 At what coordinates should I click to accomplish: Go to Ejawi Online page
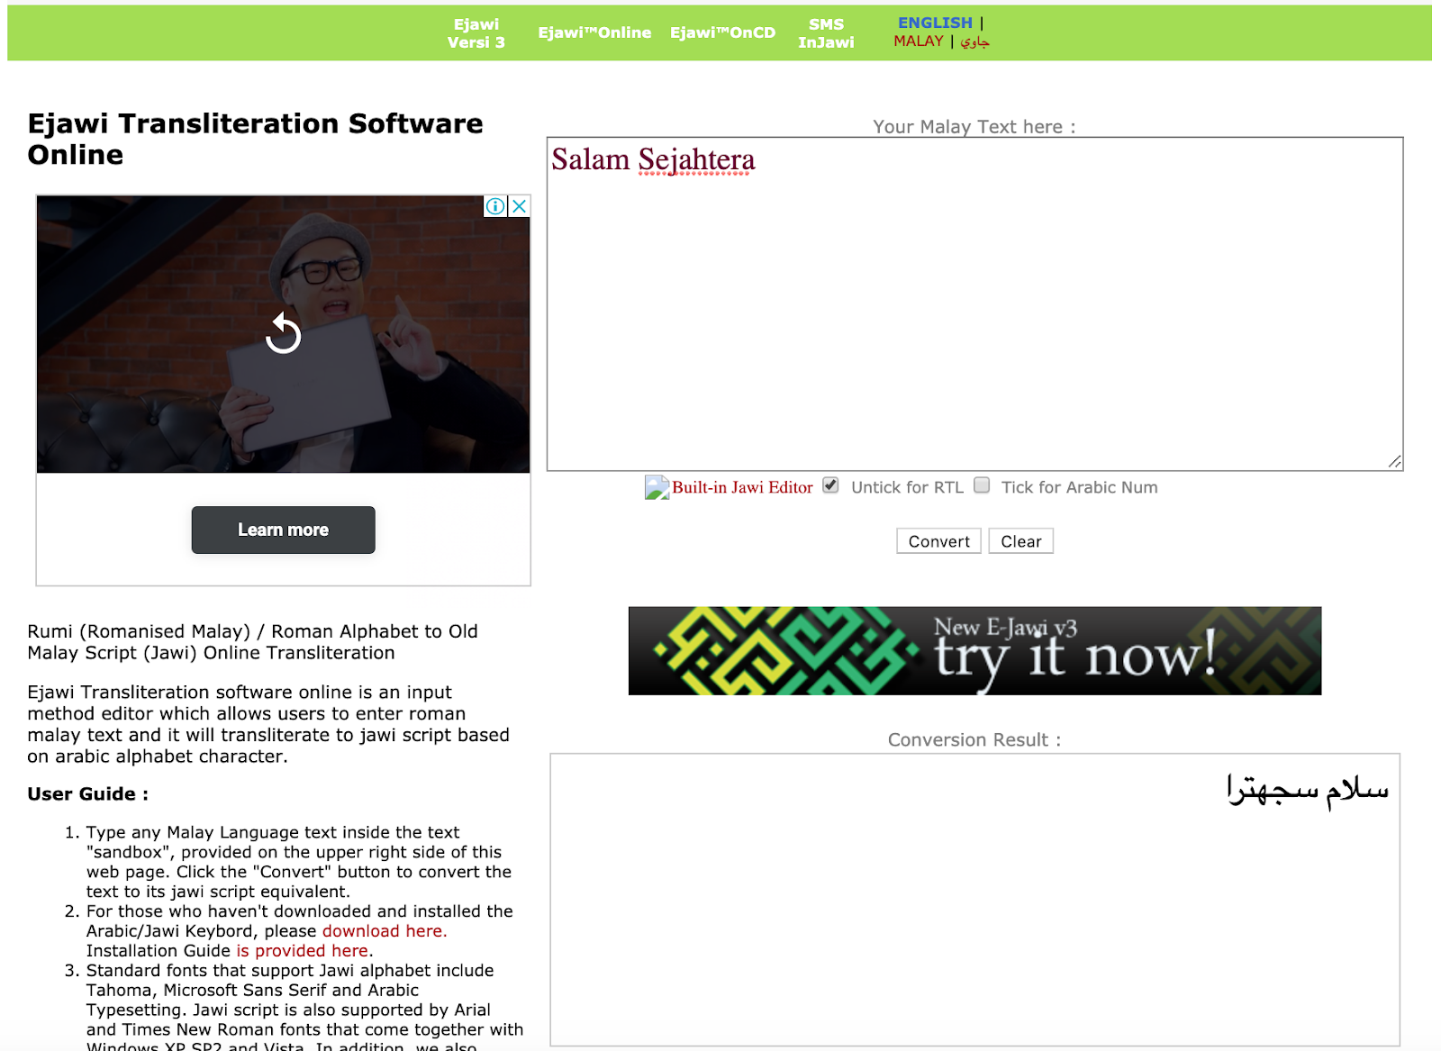tap(594, 32)
